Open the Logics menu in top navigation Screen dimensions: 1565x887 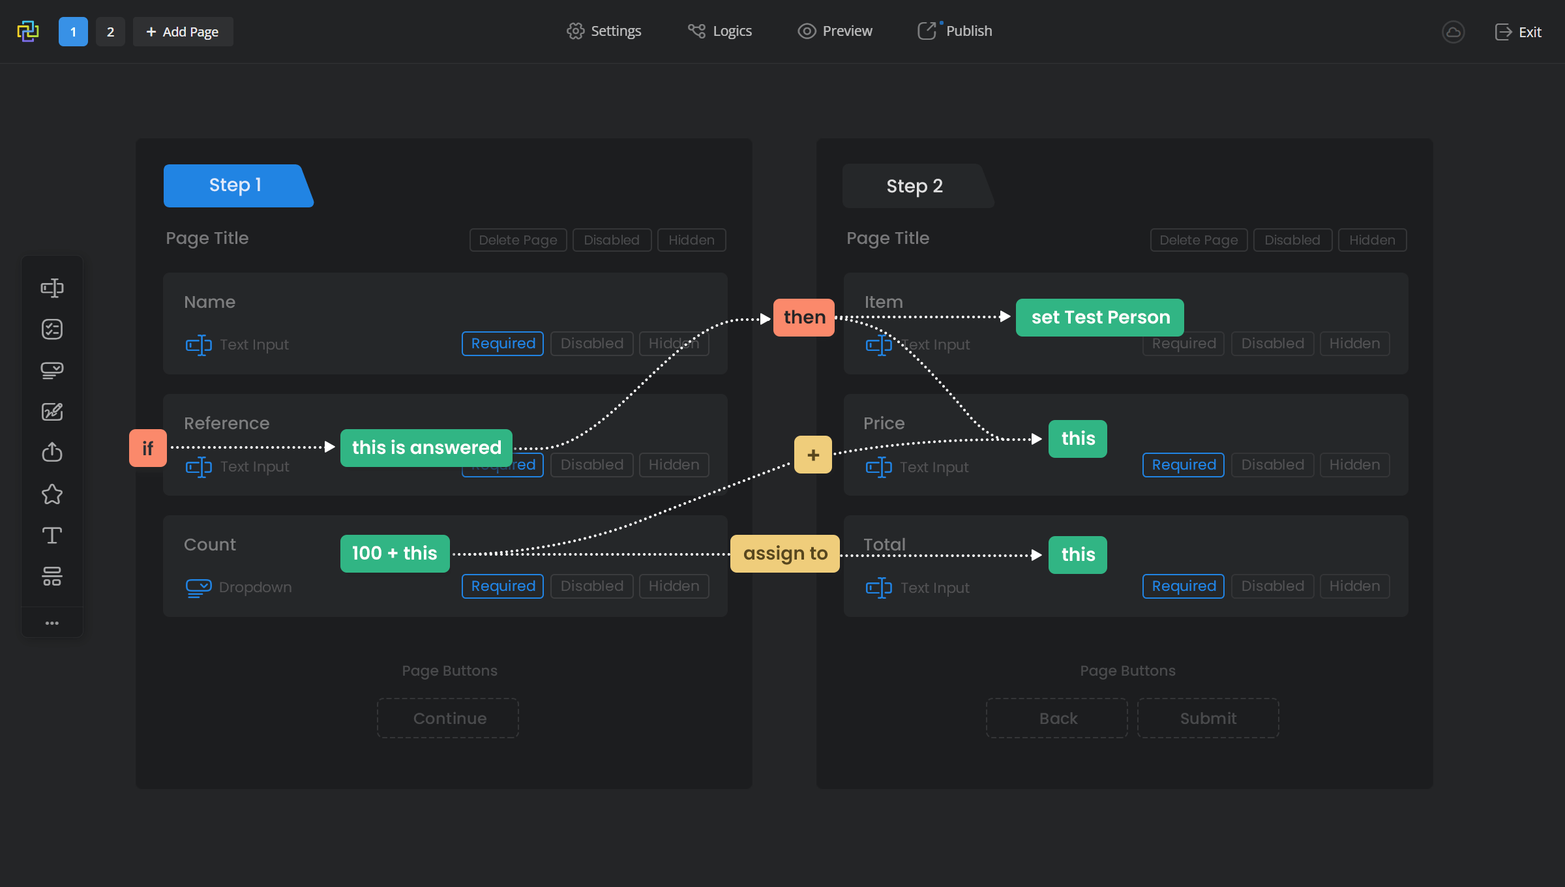(x=719, y=30)
